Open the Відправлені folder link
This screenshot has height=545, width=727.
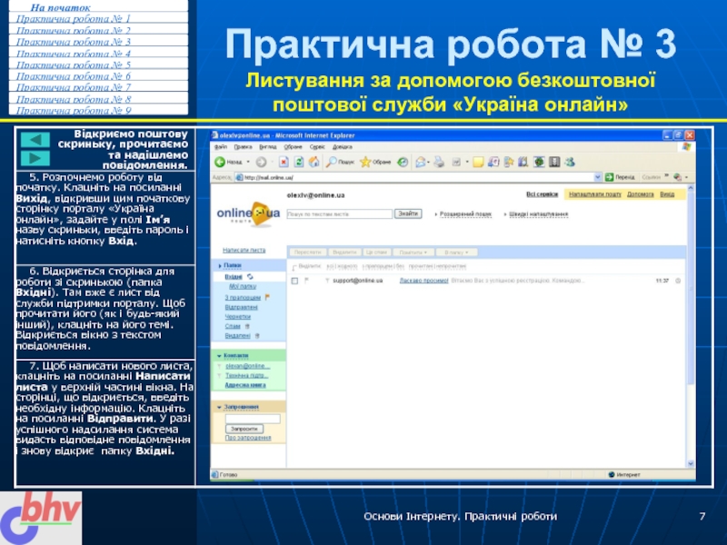click(241, 307)
